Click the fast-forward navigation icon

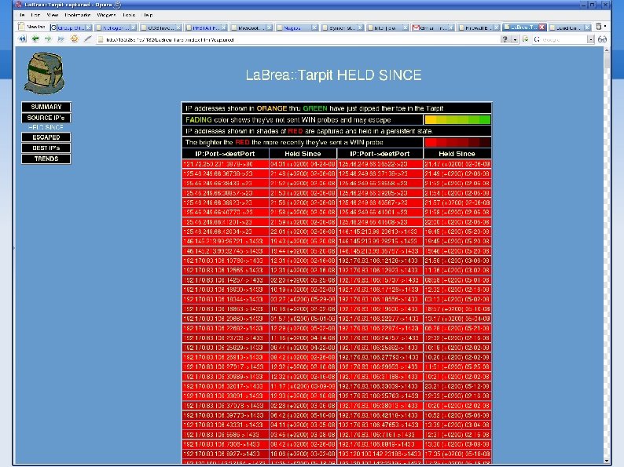pos(61,39)
